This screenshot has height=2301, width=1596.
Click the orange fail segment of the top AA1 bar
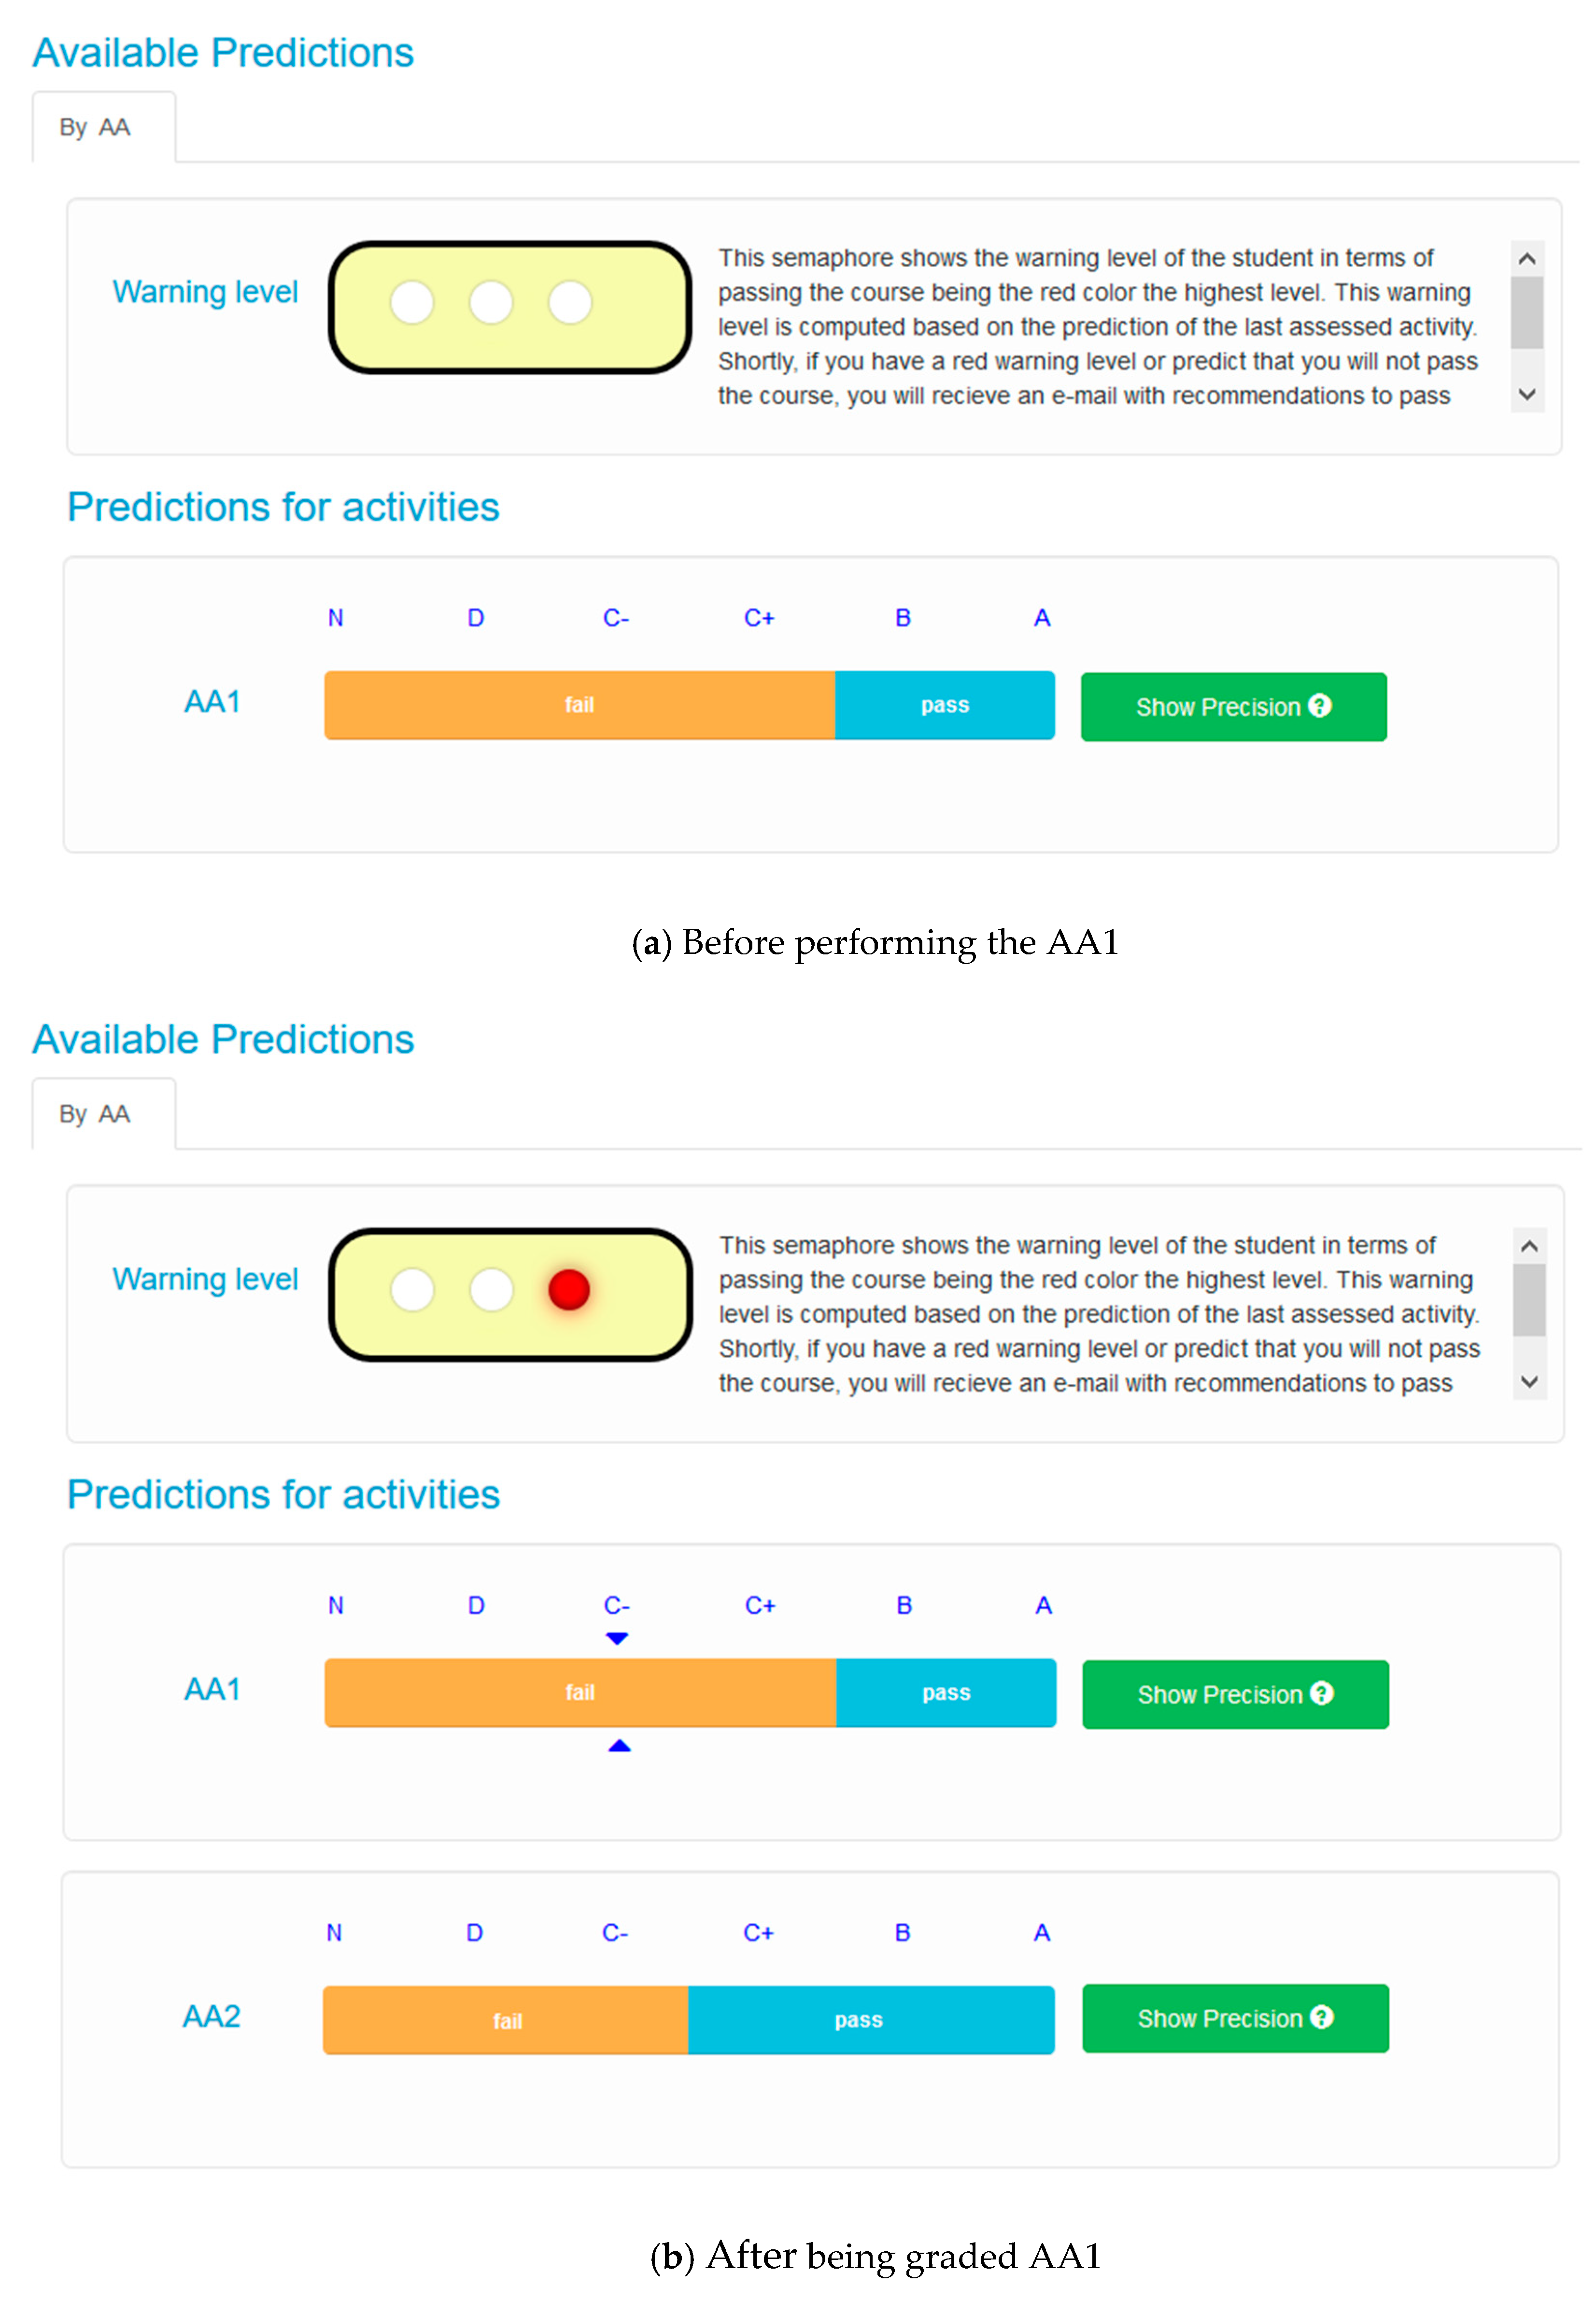(x=579, y=705)
